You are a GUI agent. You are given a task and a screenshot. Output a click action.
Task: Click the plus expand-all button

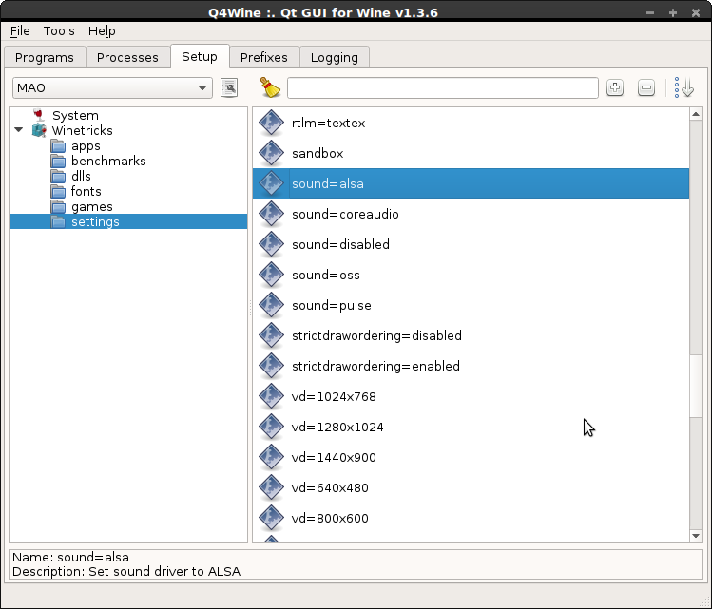[x=615, y=87]
